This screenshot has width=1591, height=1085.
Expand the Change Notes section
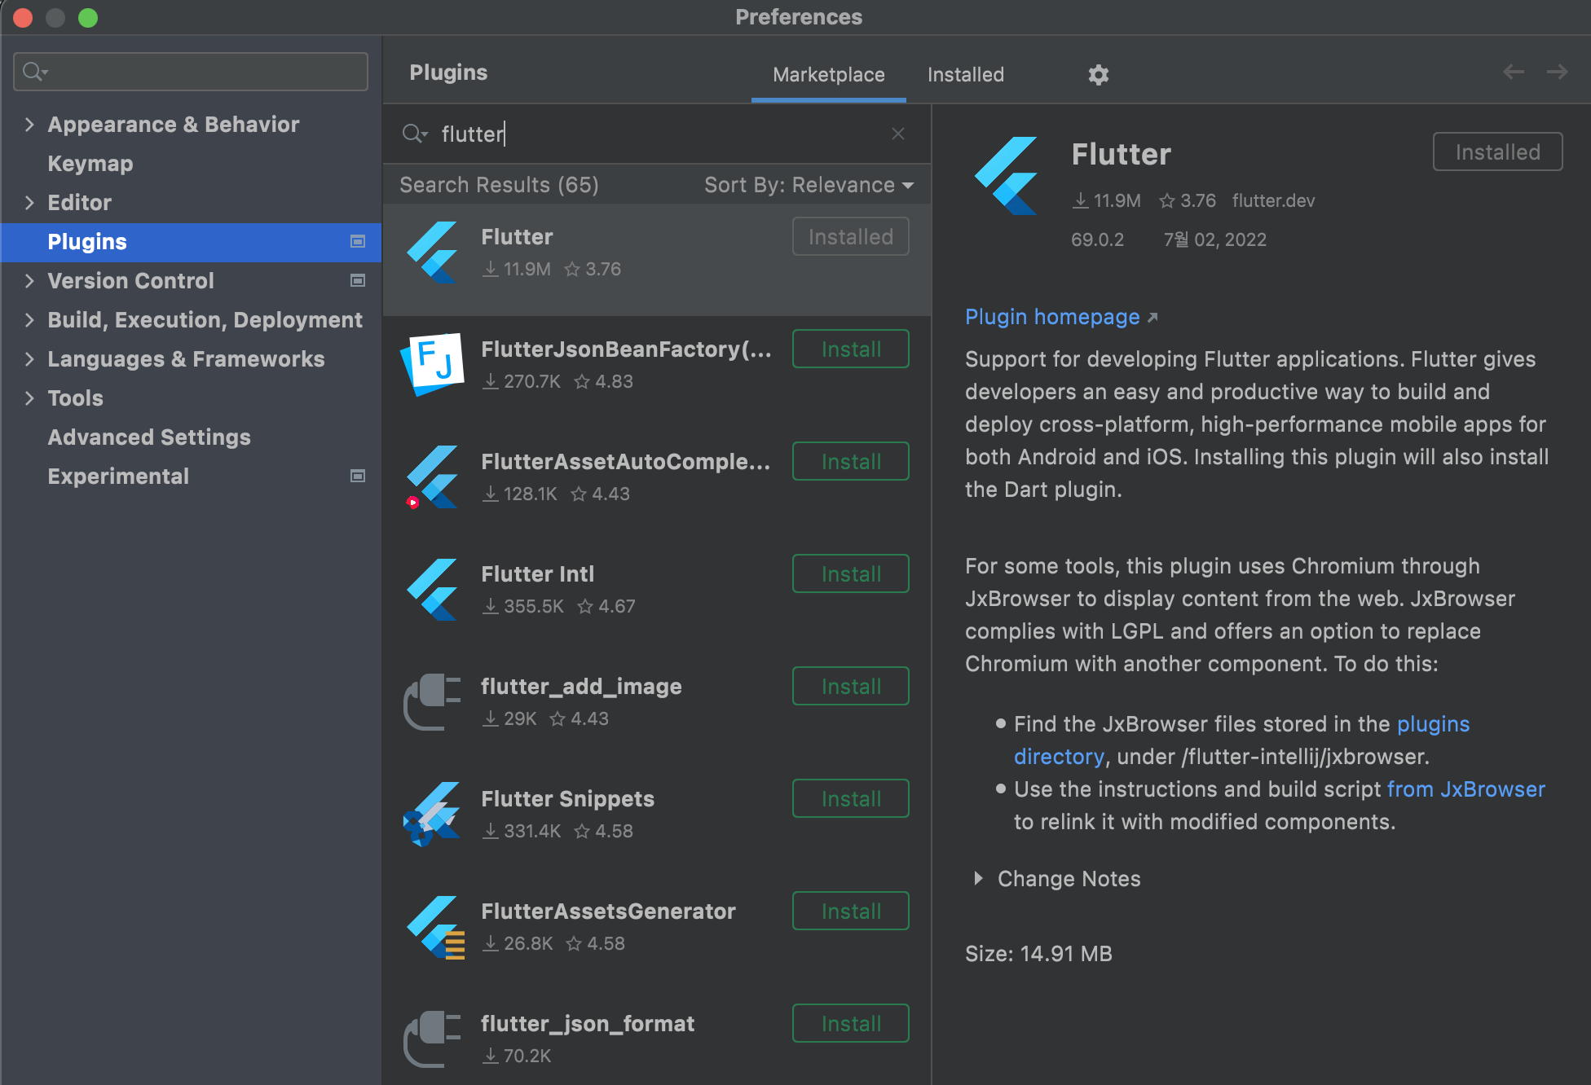(x=978, y=878)
